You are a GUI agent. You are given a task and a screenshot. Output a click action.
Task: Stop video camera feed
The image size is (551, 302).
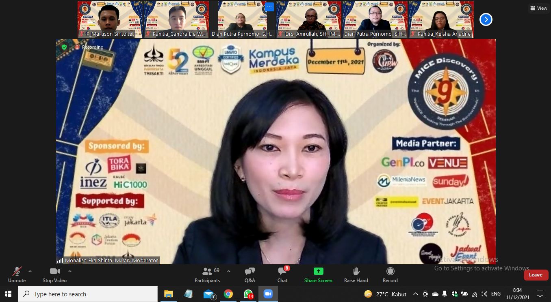click(54, 274)
